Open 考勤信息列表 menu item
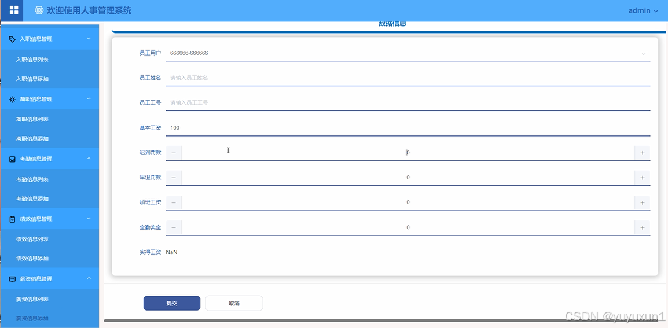Image resolution: width=668 pixels, height=328 pixels. [32, 179]
